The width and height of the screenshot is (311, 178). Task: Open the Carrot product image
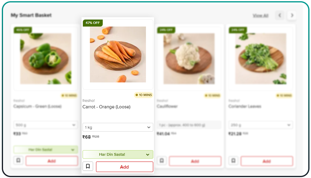click(x=118, y=54)
